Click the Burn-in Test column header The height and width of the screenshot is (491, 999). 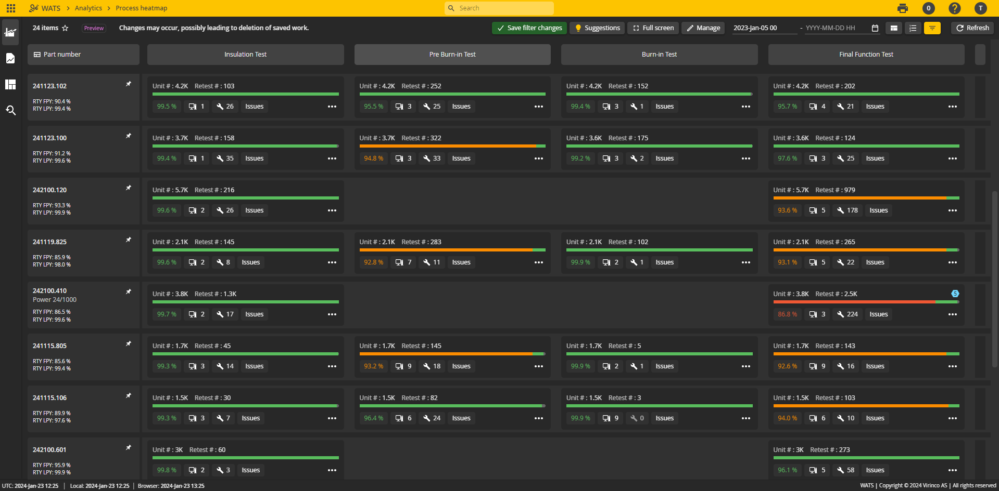click(x=659, y=54)
